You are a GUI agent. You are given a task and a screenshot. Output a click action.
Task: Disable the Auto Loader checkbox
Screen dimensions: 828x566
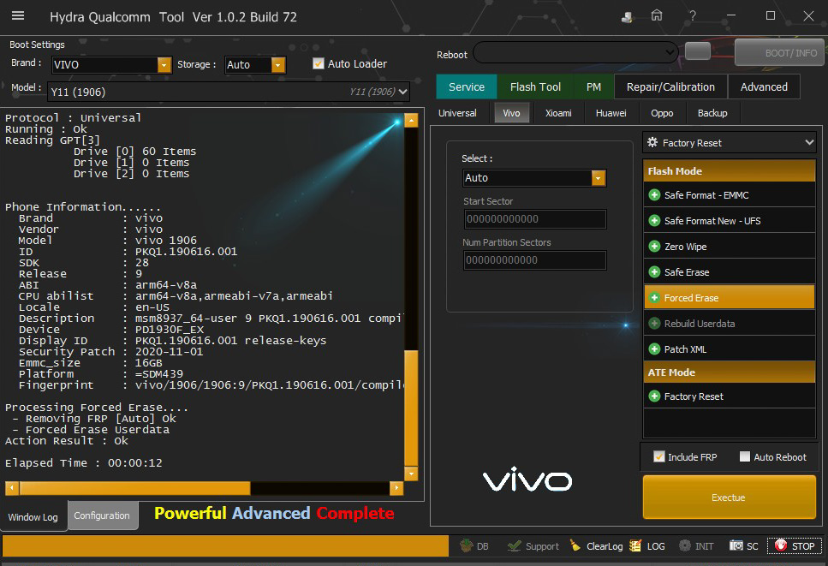click(x=319, y=63)
